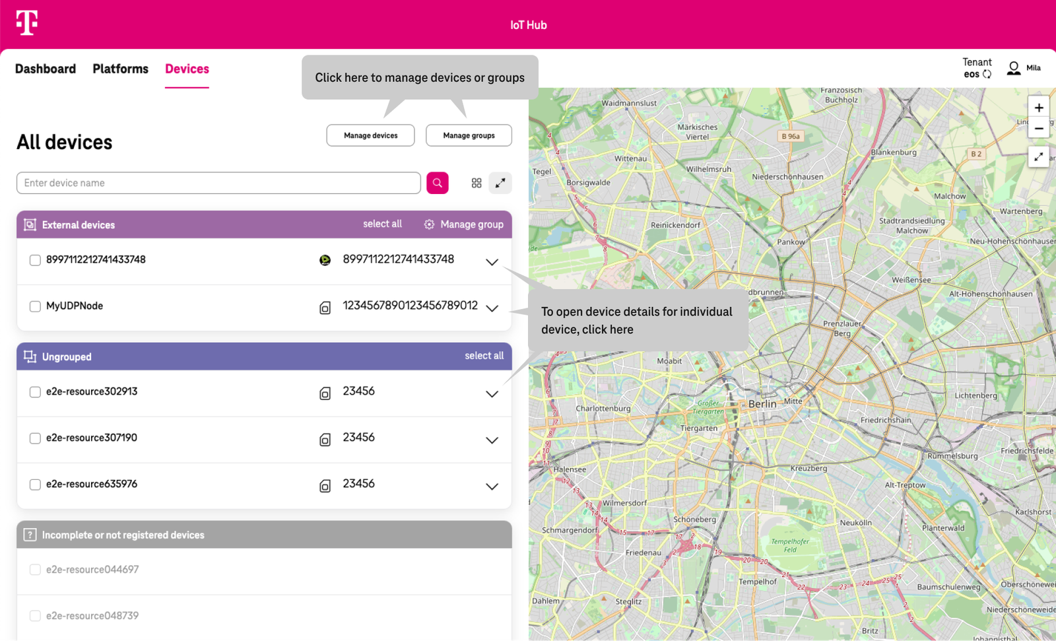The width and height of the screenshot is (1056, 641).
Task: Expand the device list panel icon
Action: pyautogui.click(x=500, y=183)
